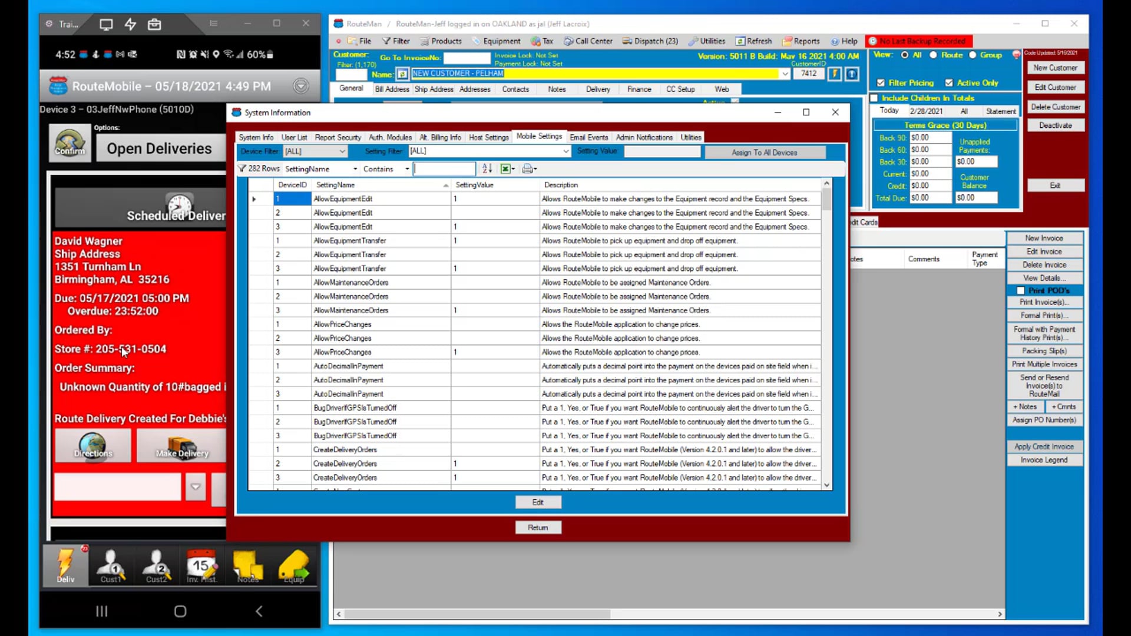Click the Return button
The image size is (1131, 636).
(x=538, y=528)
